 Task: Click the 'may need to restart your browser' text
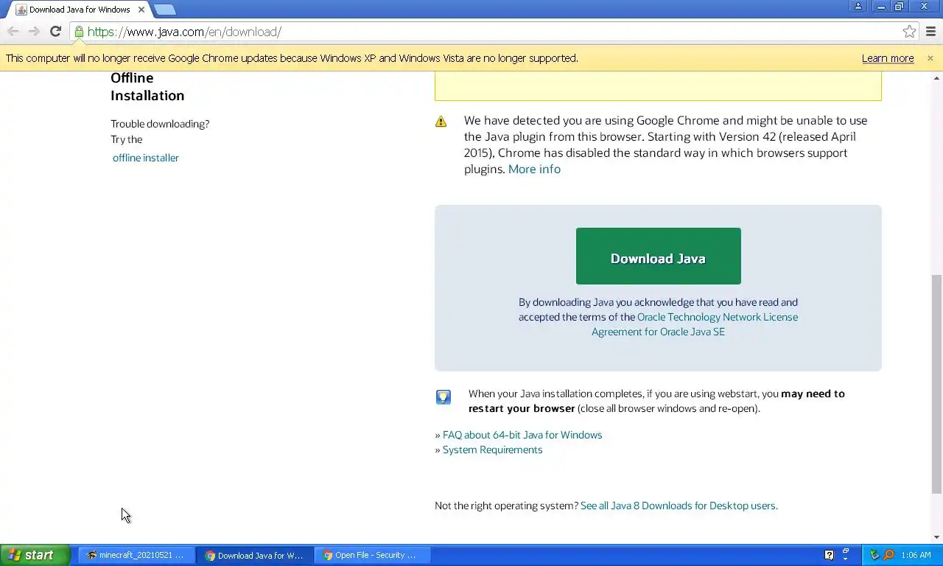tap(656, 401)
